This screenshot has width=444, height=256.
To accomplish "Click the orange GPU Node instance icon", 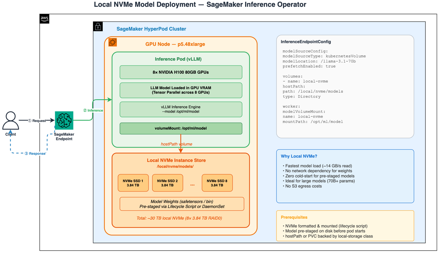I will (112, 42).
